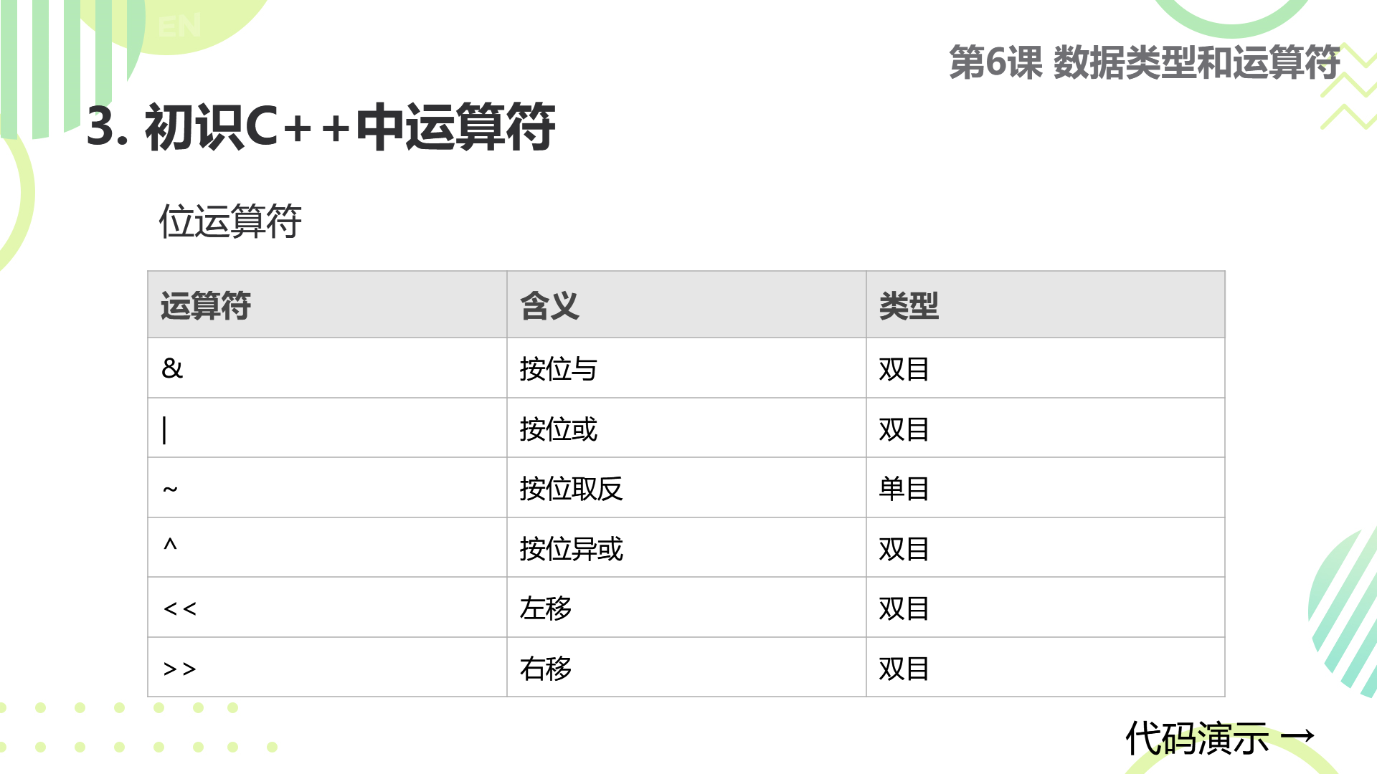Click the 位运算符 subtitle
1377x774 pixels.
coord(230,221)
